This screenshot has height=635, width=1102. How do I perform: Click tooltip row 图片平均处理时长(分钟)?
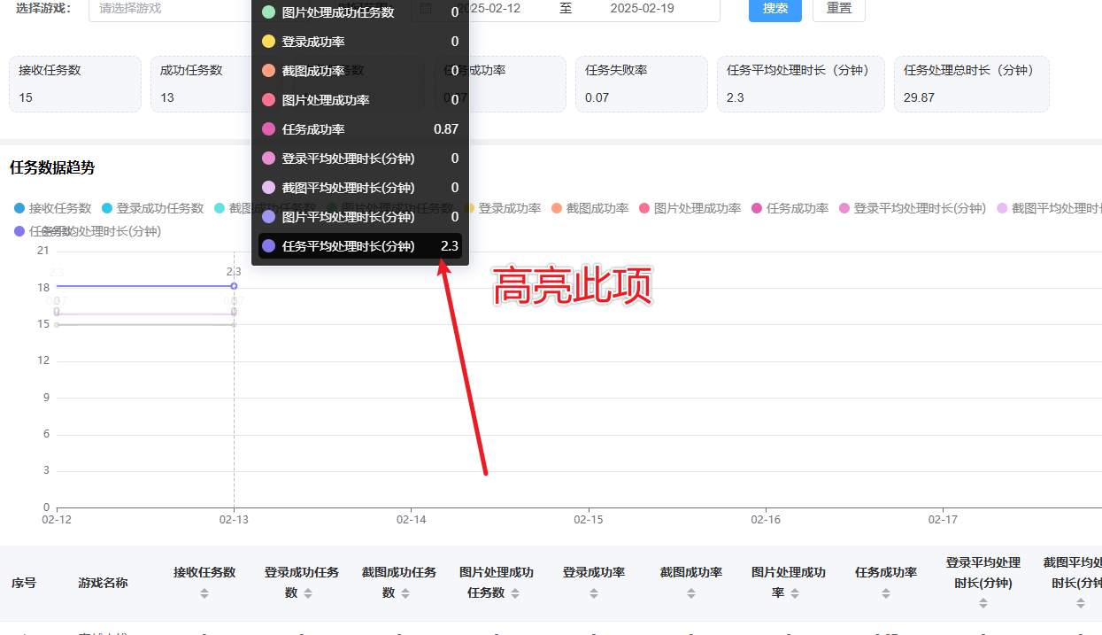pyautogui.click(x=360, y=217)
